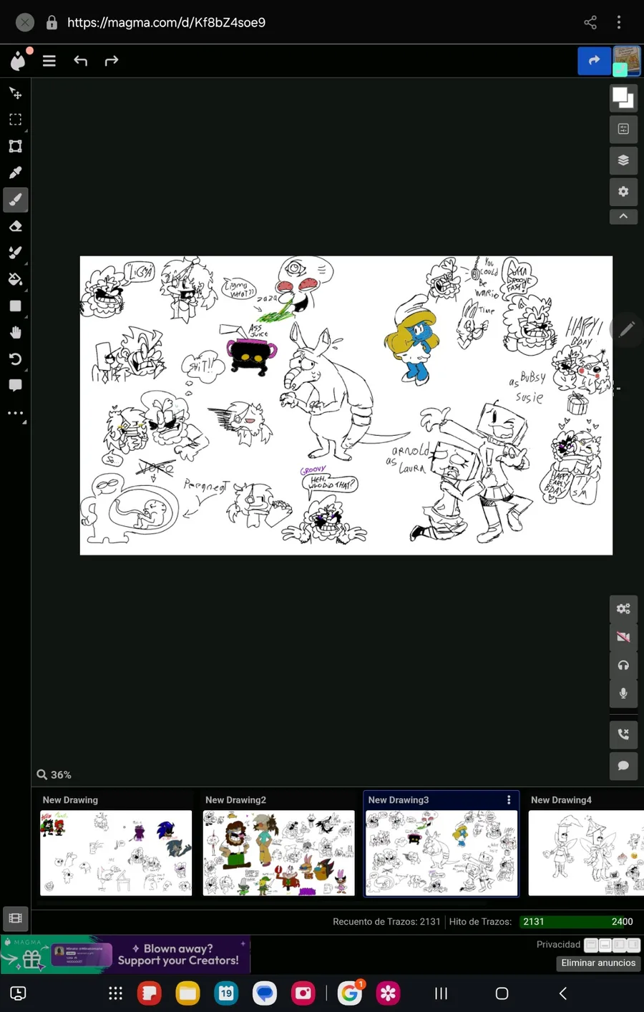
Task: Select the New Drawing4 thumbnail
Action: (x=586, y=852)
